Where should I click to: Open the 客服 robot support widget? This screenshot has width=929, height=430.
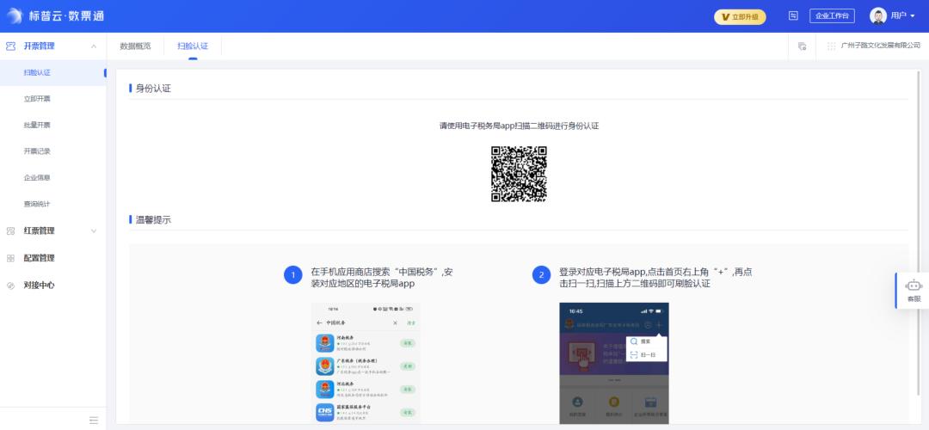click(x=913, y=291)
